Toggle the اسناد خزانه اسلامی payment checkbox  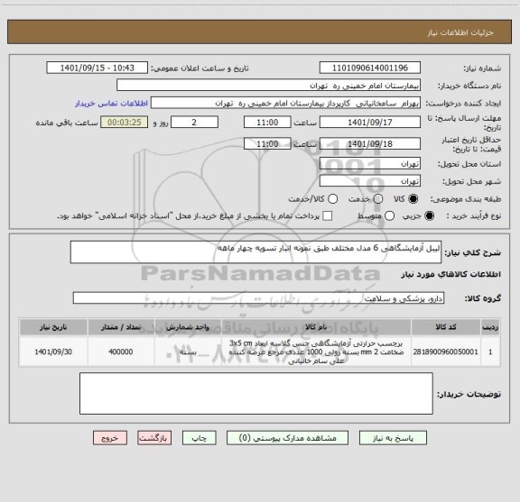[328, 216]
